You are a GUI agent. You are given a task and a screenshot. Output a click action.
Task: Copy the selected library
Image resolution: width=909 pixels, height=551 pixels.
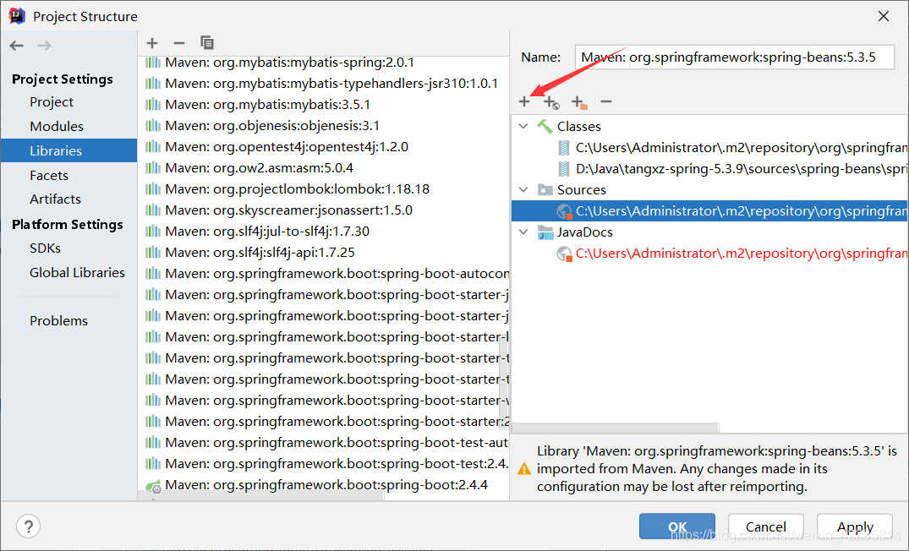(x=207, y=43)
